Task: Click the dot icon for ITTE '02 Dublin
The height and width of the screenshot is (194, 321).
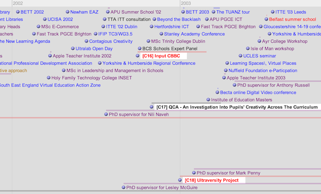Action: click(103, 27)
